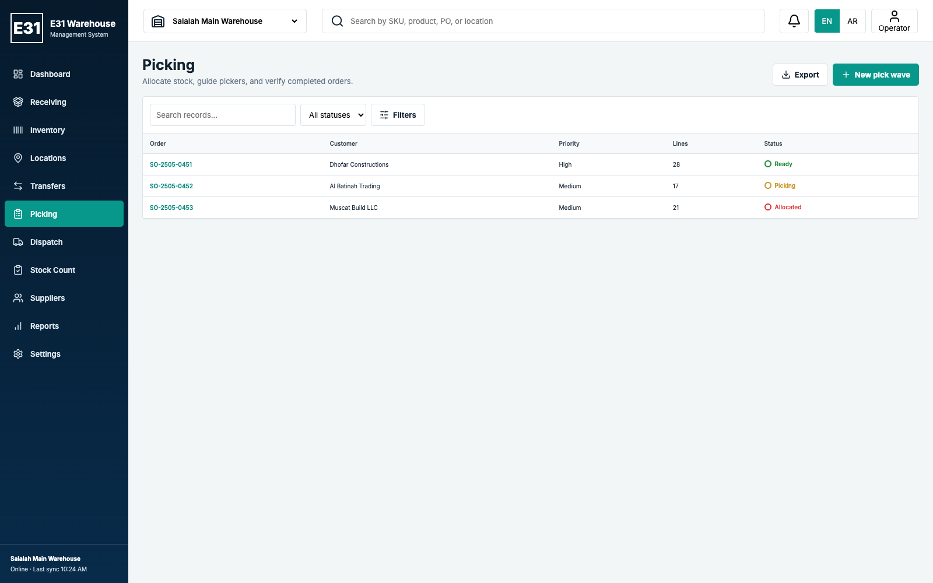This screenshot has height=583, width=933.
Task: Click the 17 lines value
Action: 675,186
